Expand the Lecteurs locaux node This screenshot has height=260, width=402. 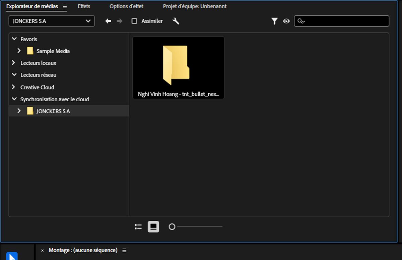(13, 63)
